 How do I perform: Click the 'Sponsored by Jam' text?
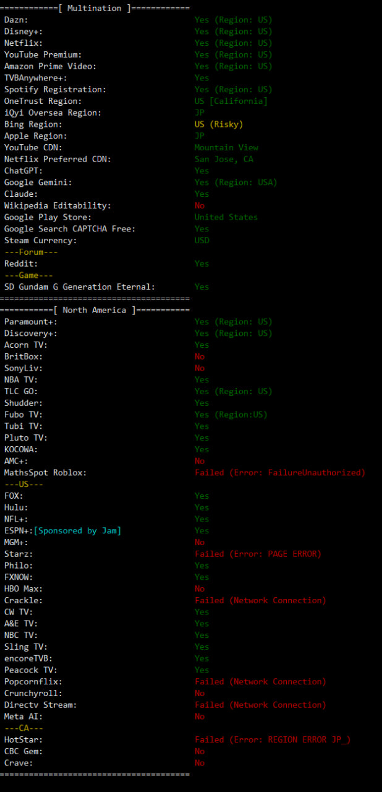pyautogui.click(x=77, y=531)
